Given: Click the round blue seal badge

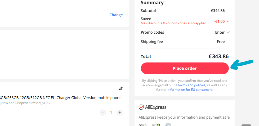Looking at the screenshot, I should pos(168,125).
